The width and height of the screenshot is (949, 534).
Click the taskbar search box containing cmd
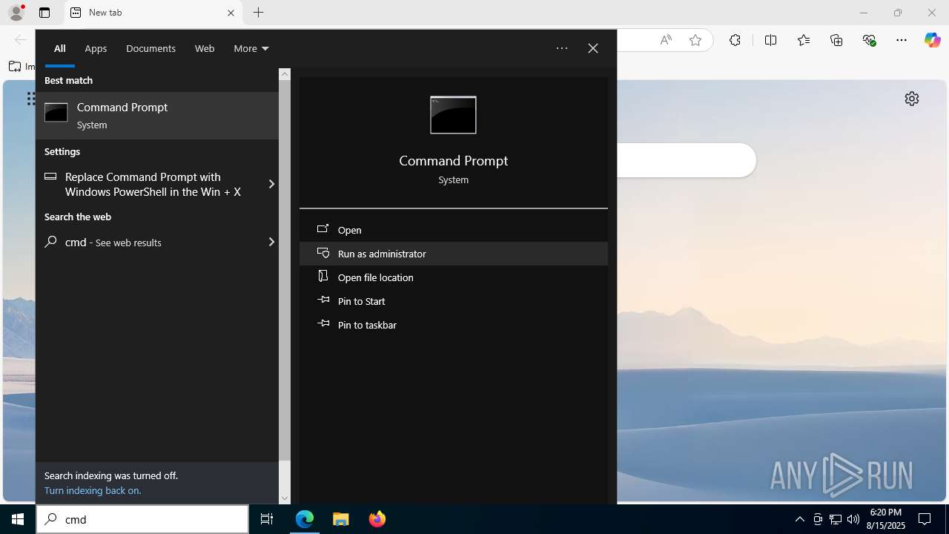(142, 519)
